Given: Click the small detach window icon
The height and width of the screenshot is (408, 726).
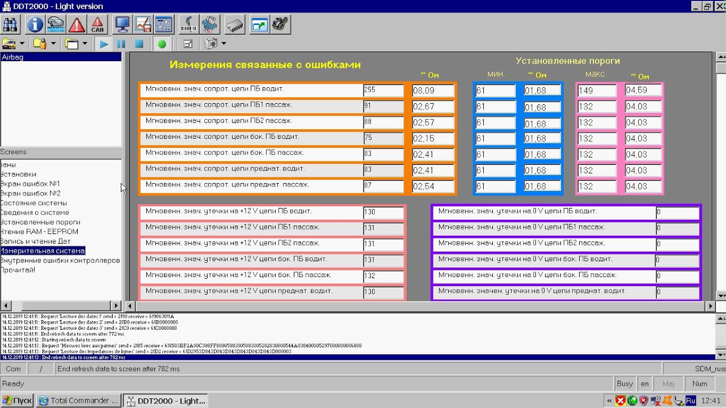Looking at the screenshot, I should click(x=188, y=44).
